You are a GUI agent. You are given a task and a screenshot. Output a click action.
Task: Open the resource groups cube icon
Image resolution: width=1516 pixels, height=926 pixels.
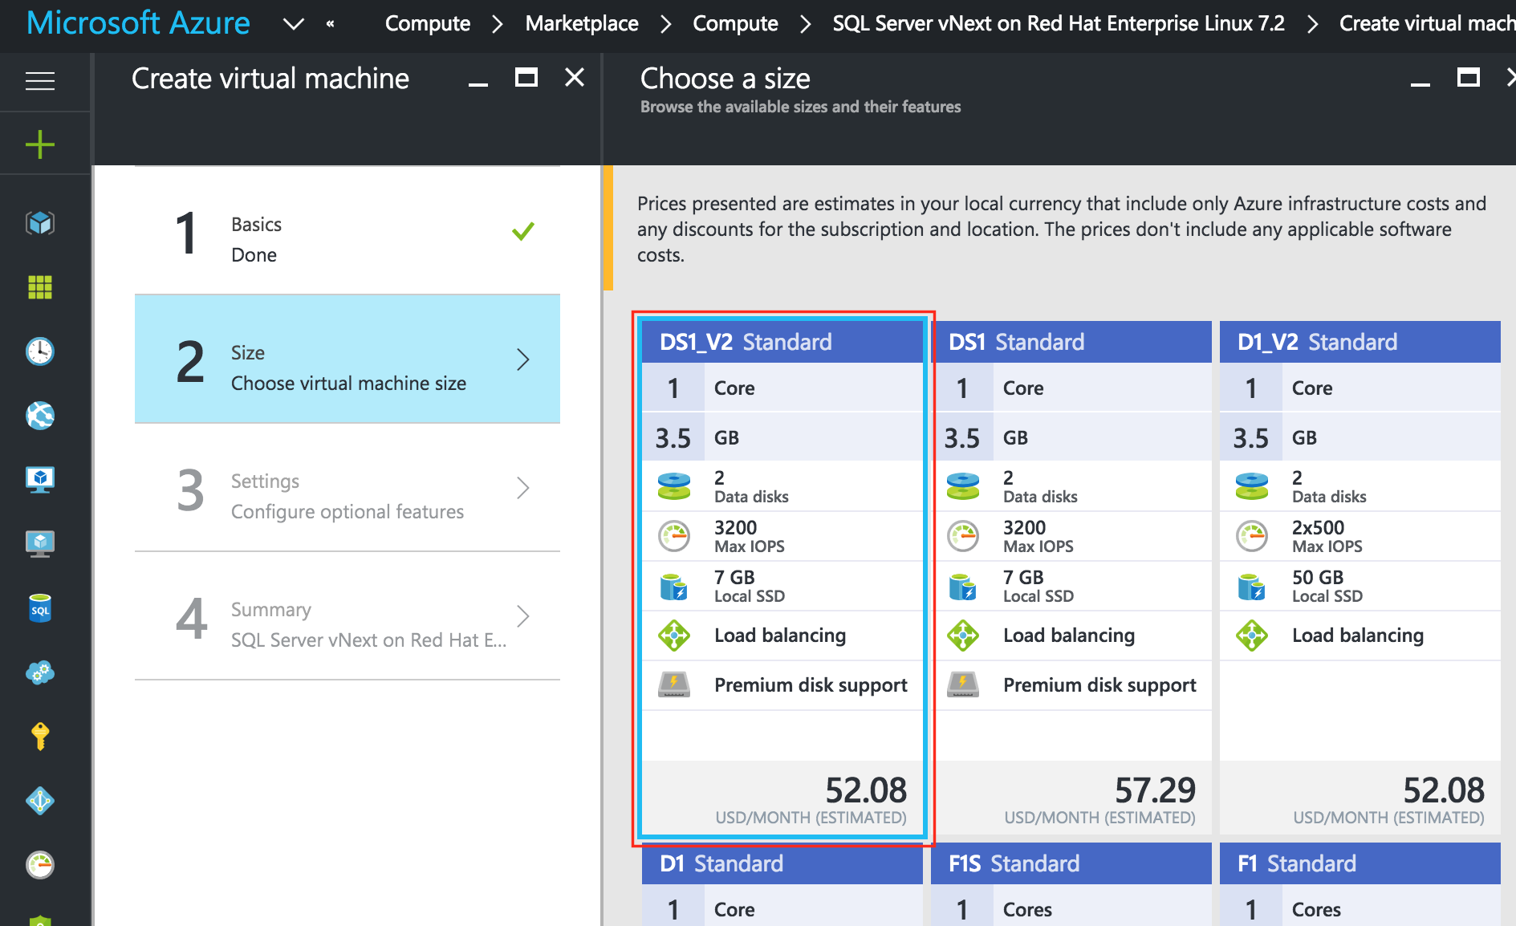[40, 222]
